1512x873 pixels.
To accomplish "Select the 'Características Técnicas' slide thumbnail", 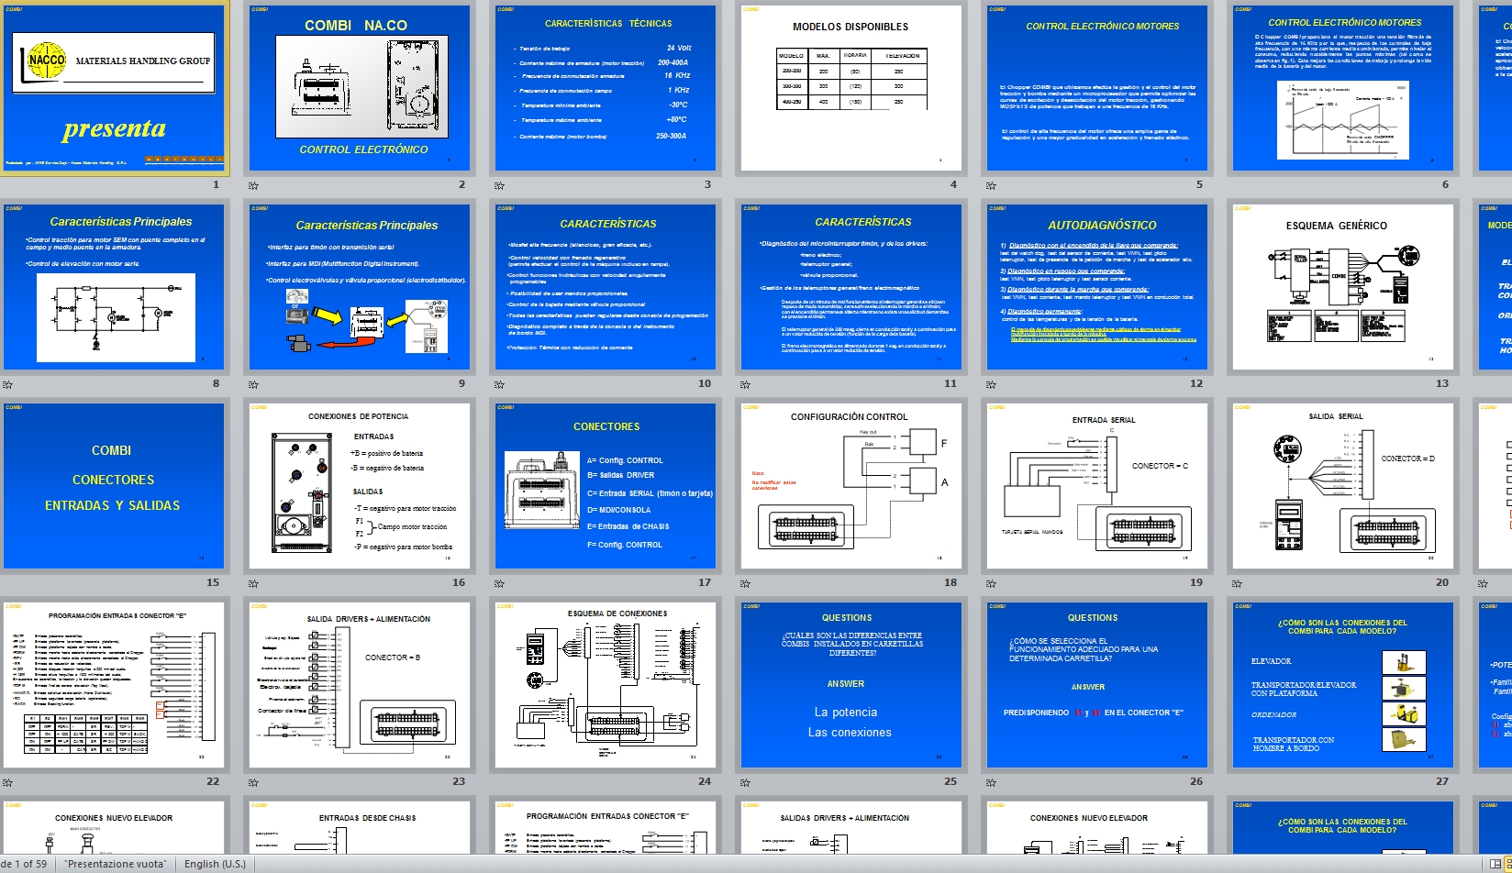I will 606,88.
